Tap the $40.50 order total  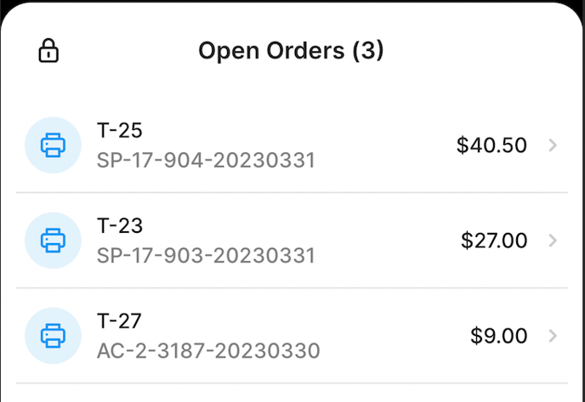[491, 145]
